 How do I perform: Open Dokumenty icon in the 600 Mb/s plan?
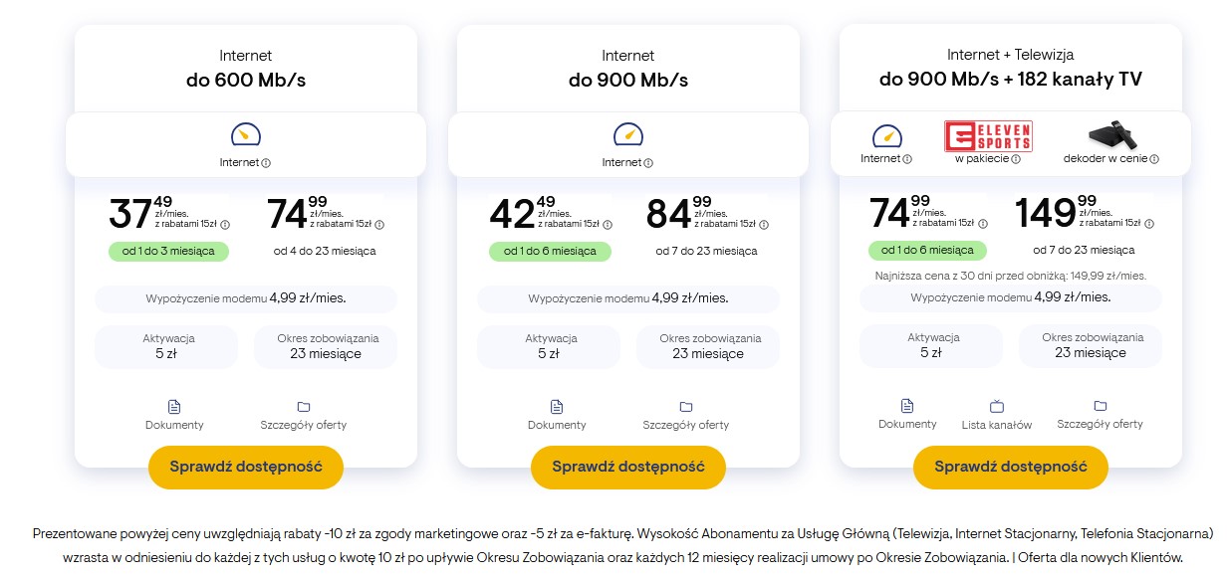pyautogui.click(x=174, y=407)
